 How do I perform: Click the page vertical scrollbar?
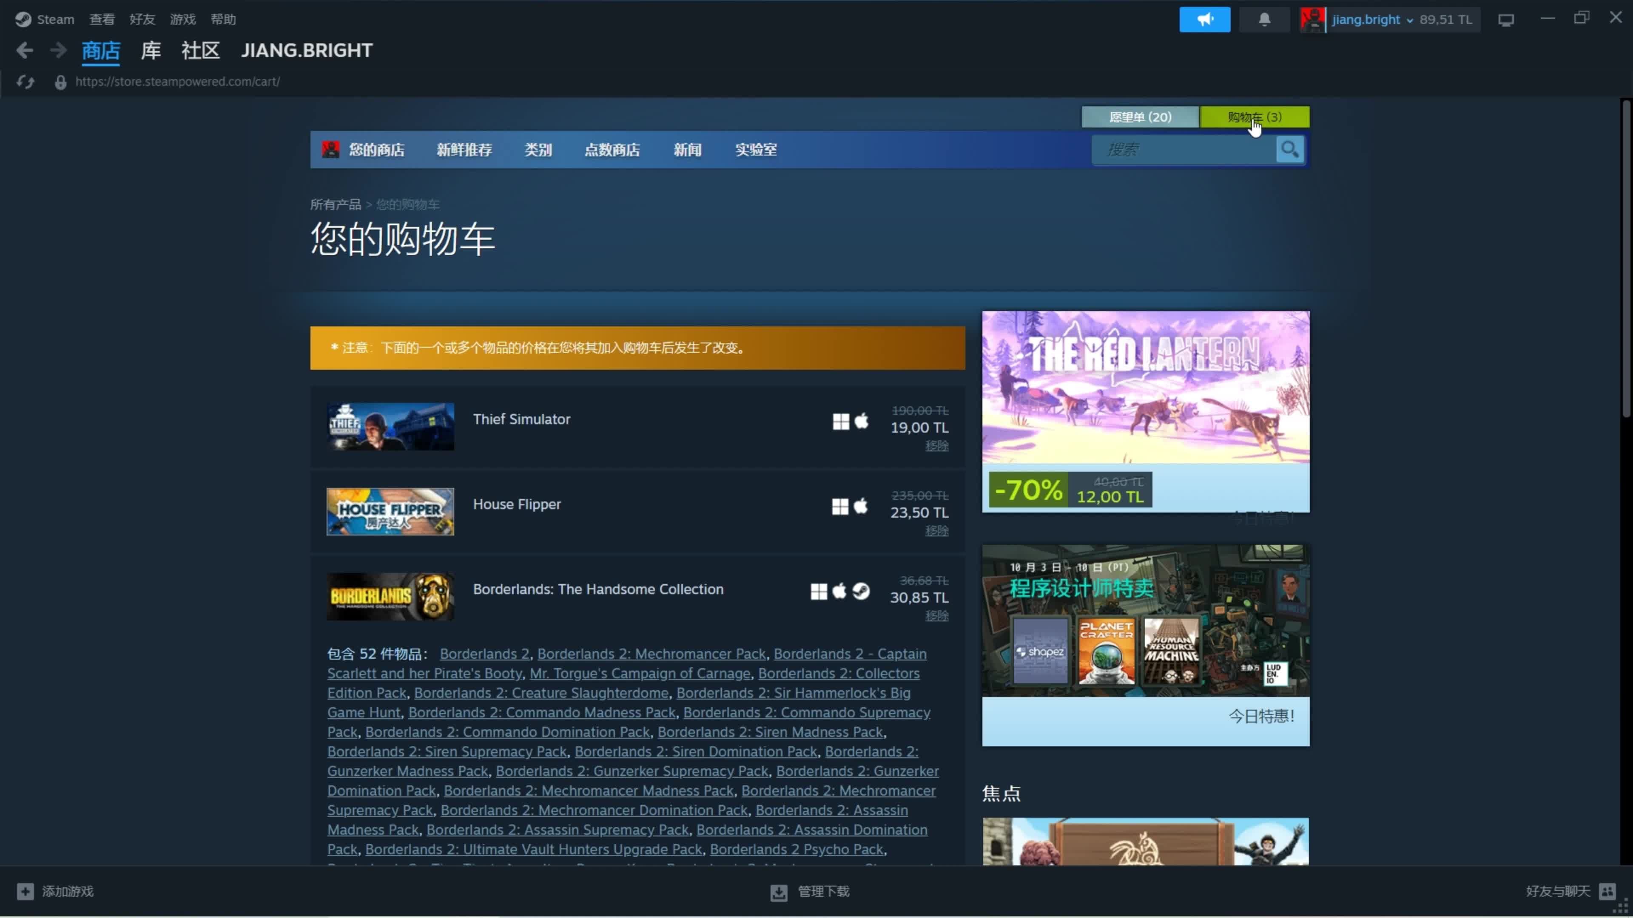[1626, 258]
